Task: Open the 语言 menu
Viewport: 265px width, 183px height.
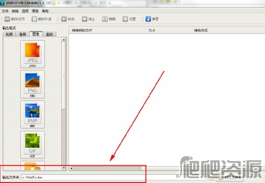Action: coord(35,11)
